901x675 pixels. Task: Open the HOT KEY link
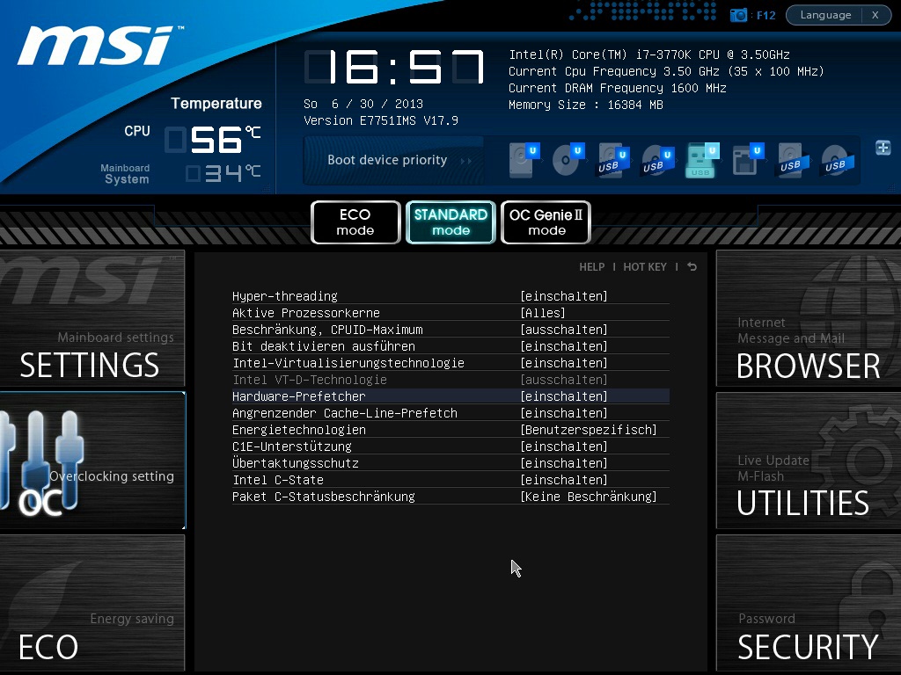pyautogui.click(x=645, y=267)
